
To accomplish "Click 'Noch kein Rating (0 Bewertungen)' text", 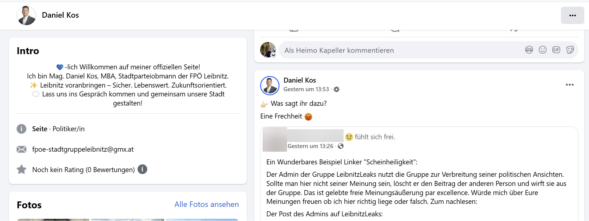I will click(x=83, y=170).
